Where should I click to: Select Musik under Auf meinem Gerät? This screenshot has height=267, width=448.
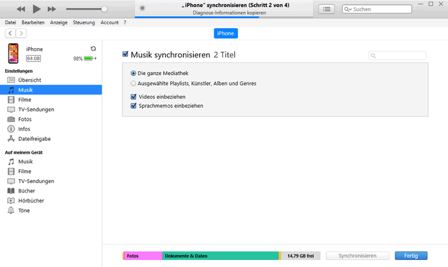coord(51,161)
